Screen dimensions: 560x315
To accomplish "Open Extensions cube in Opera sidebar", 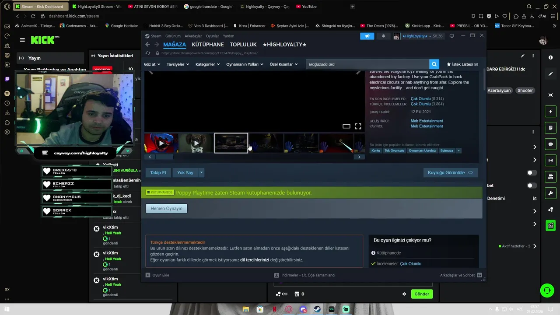I will click(x=7, y=122).
